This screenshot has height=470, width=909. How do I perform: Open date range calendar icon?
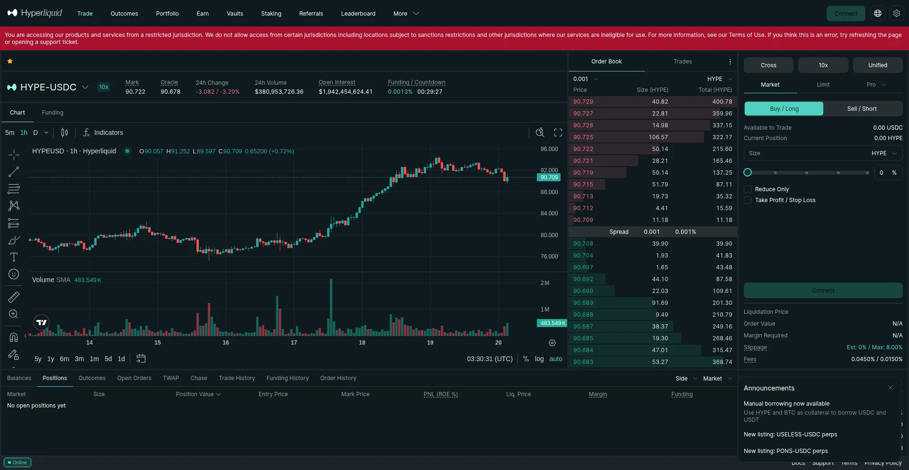tap(141, 359)
